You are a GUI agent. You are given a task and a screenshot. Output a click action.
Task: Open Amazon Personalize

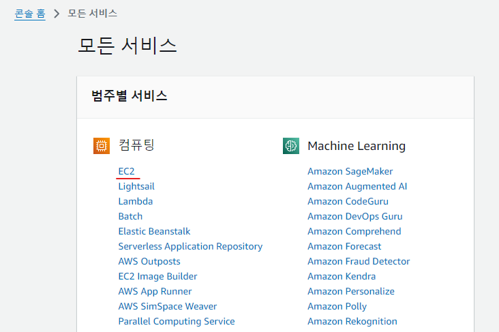(351, 291)
